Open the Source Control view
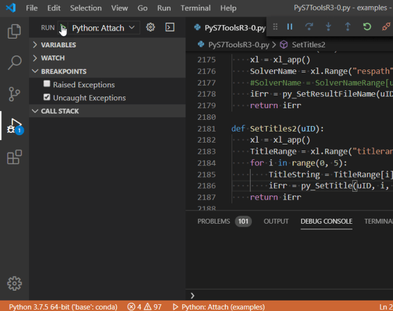The width and height of the screenshot is (393, 311). [x=14, y=94]
